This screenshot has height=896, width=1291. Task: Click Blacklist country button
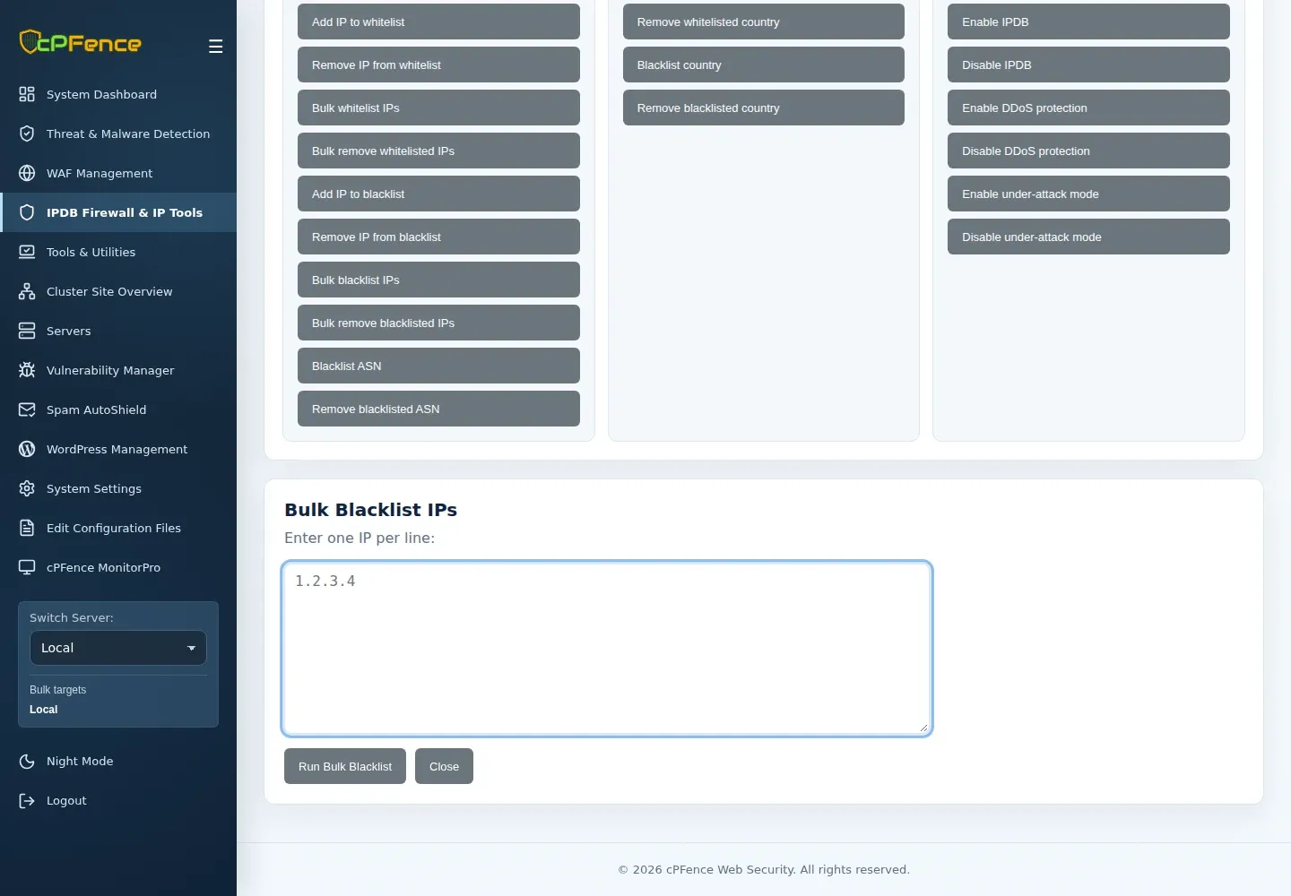coord(764,65)
